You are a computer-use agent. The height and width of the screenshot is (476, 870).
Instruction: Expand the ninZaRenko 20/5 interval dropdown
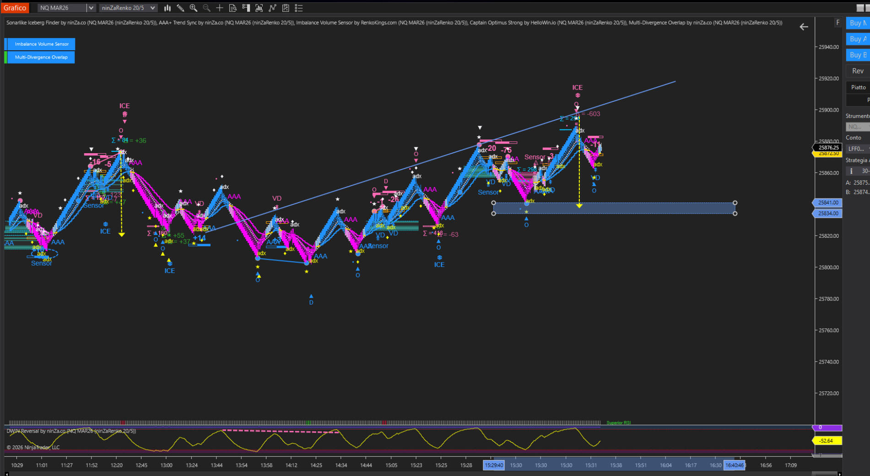[152, 8]
